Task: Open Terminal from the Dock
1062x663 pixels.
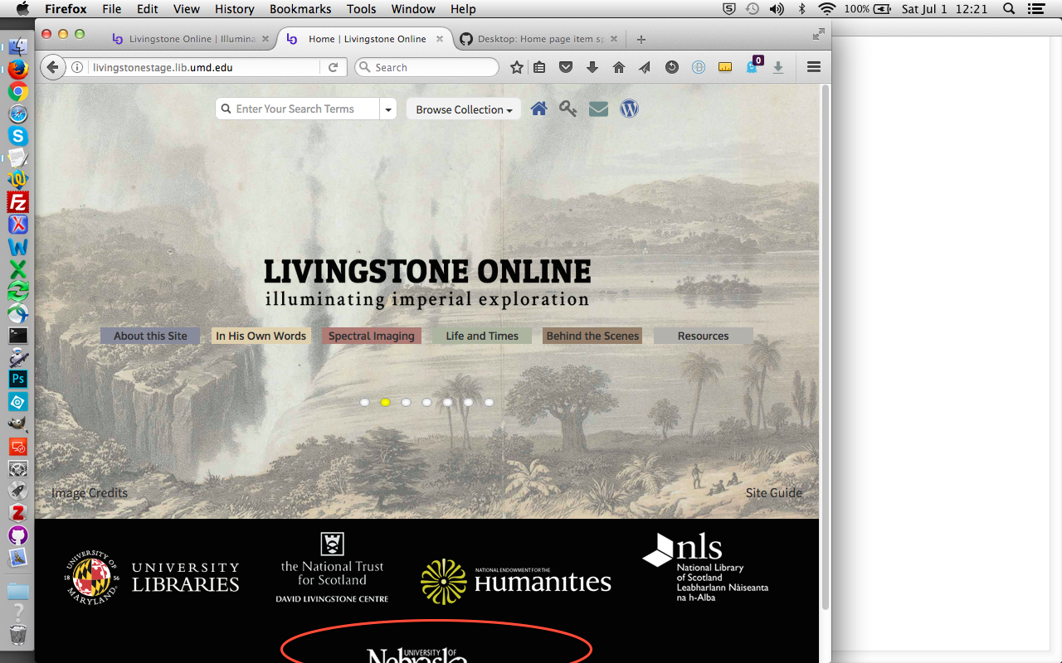Action: click(x=18, y=336)
